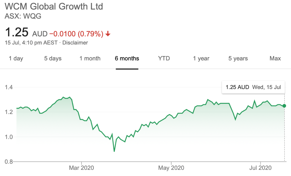Switch to 1 year range
Image resolution: width=291 pixels, height=176 pixels.
pos(201,58)
